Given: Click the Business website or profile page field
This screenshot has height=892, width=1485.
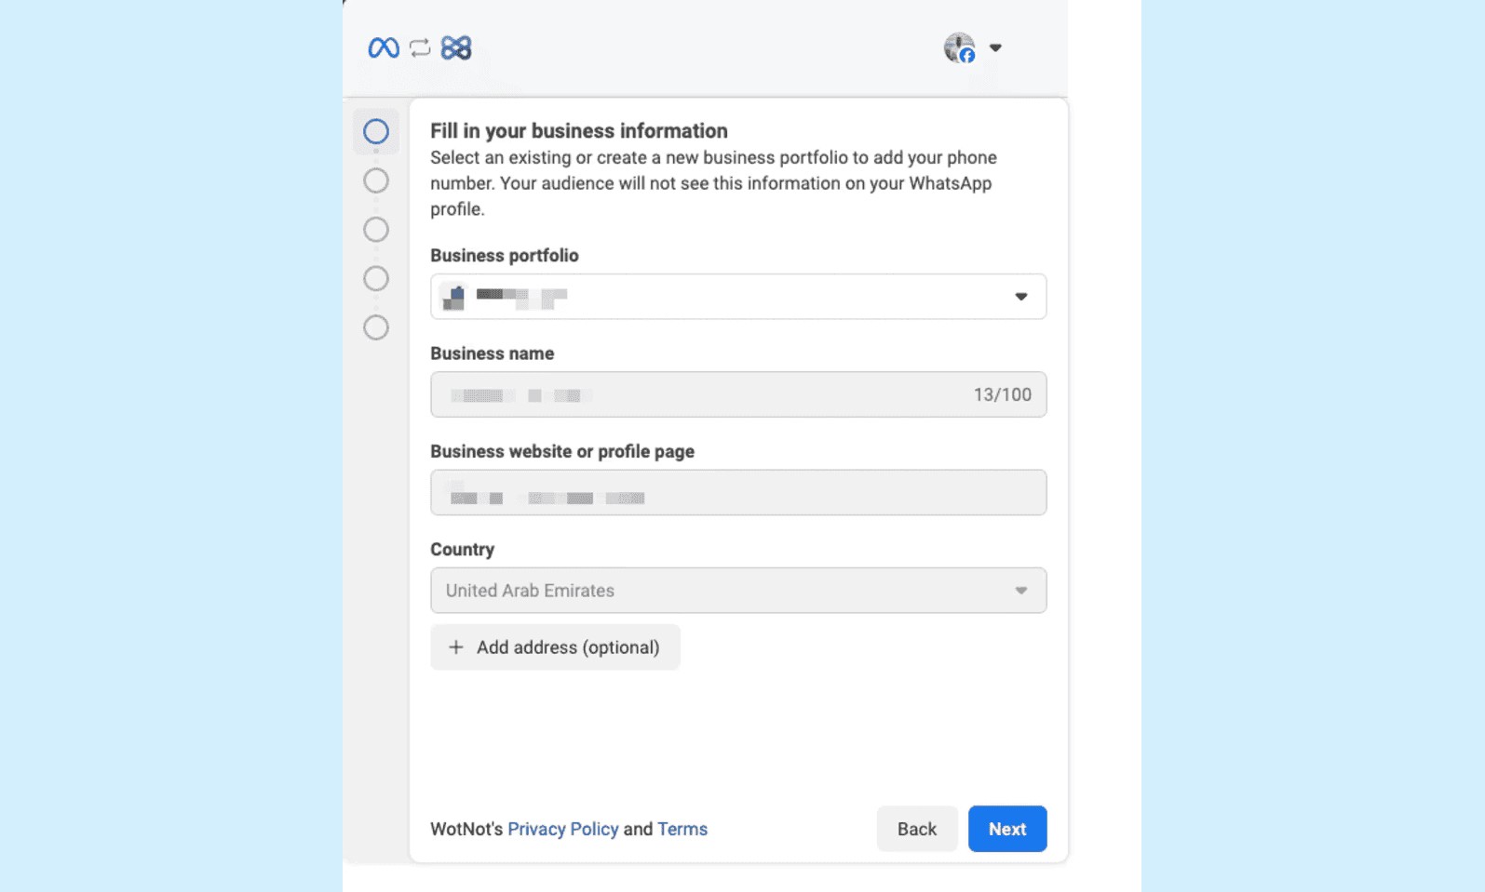Looking at the screenshot, I should coord(738,492).
